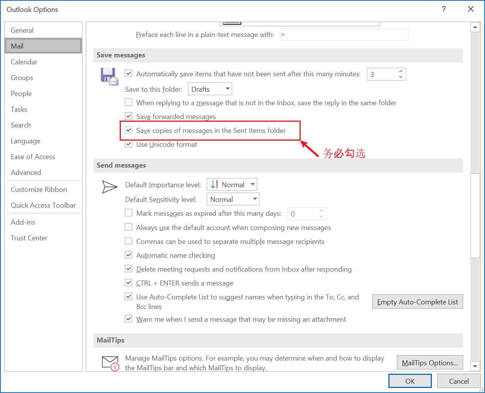The image size is (485, 393).
Task: Toggle Delete meeting requests after responding
Action: coord(129,269)
